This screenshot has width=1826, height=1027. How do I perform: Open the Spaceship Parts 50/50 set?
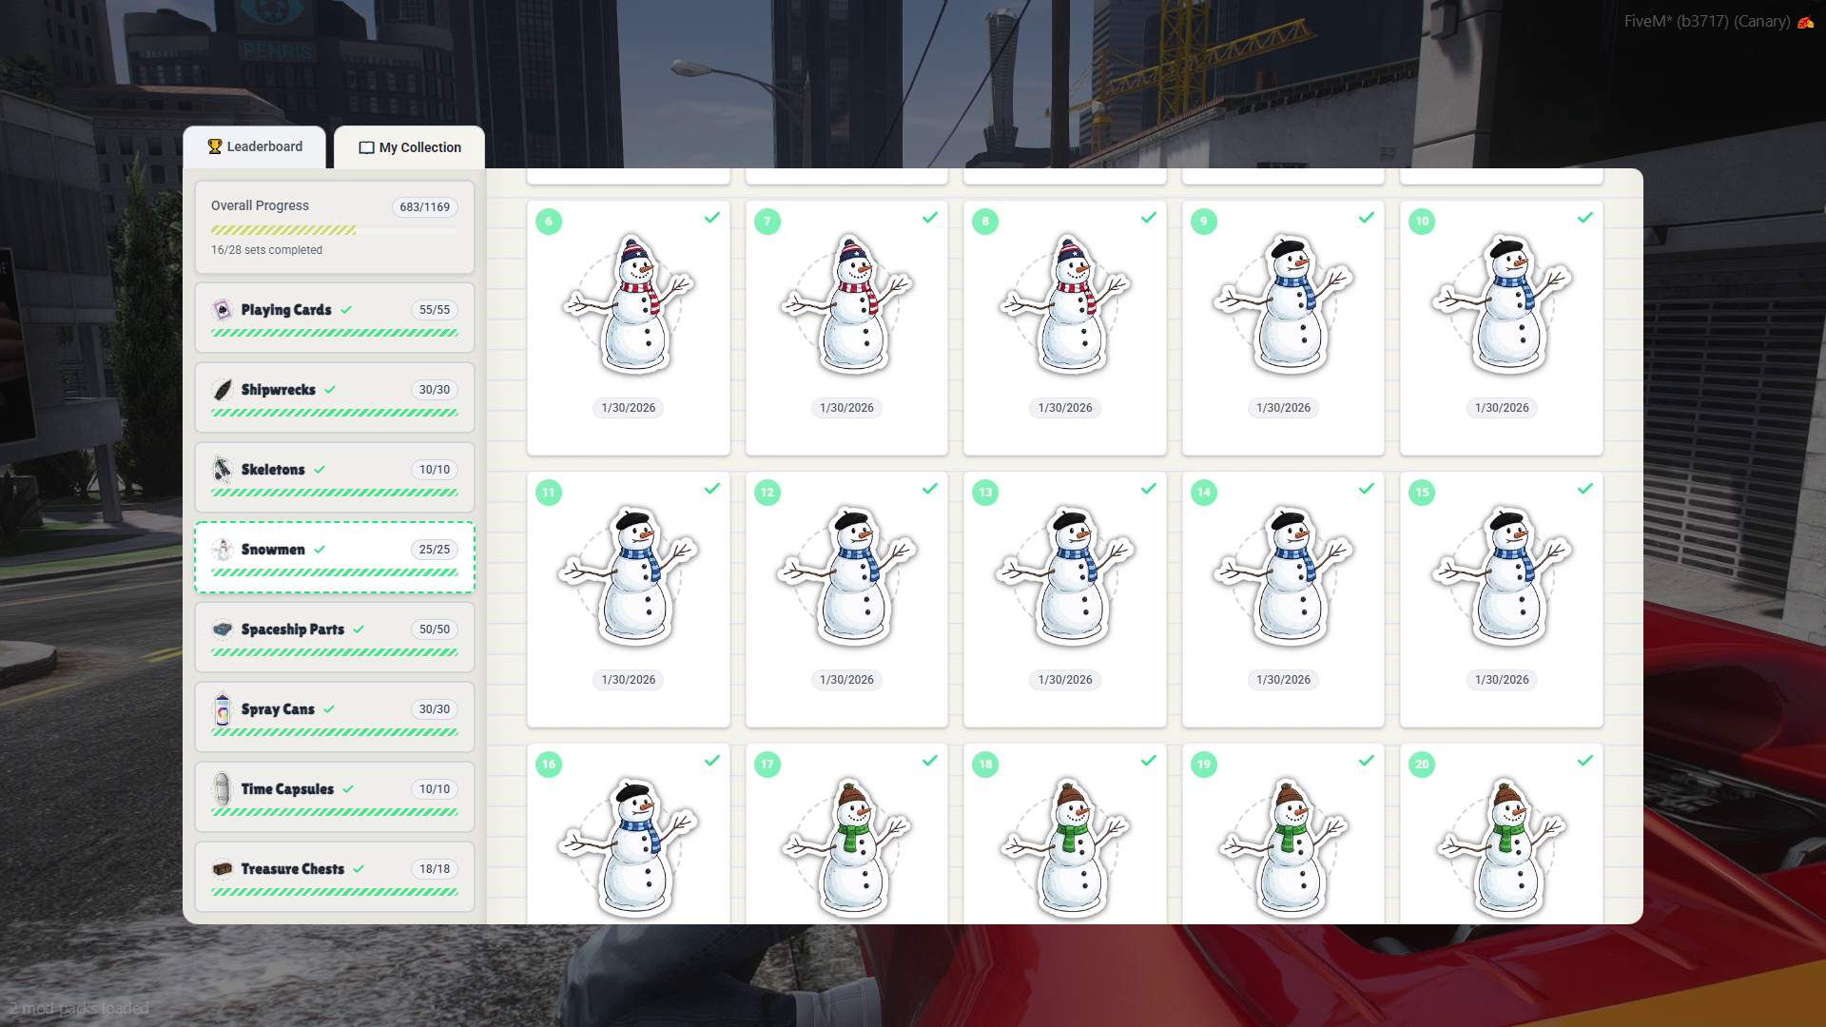click(334, 637)
